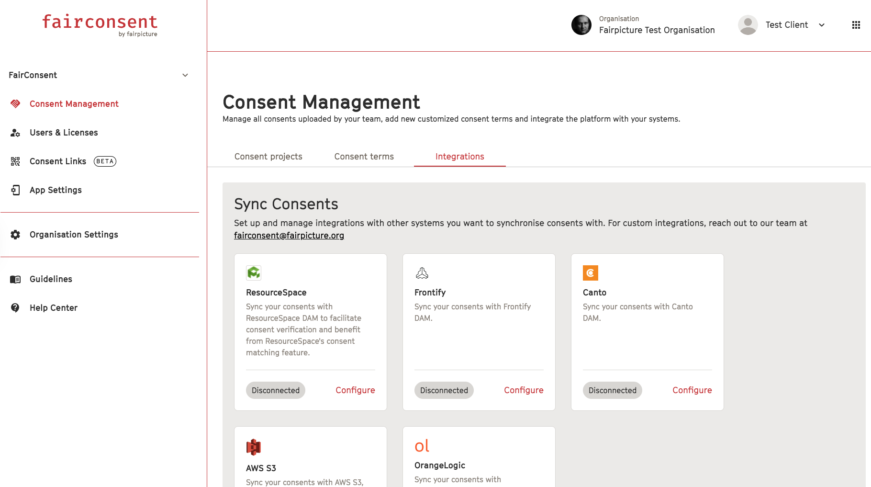Click the BETA badge

[105, 161]
